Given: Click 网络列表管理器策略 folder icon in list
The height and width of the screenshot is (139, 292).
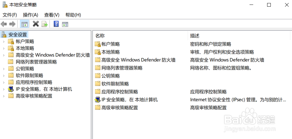Looking at the screenshot, I should (x=98, y=68).
